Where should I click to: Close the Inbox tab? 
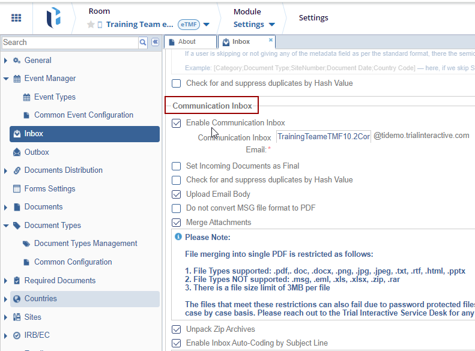coord(271,40)
